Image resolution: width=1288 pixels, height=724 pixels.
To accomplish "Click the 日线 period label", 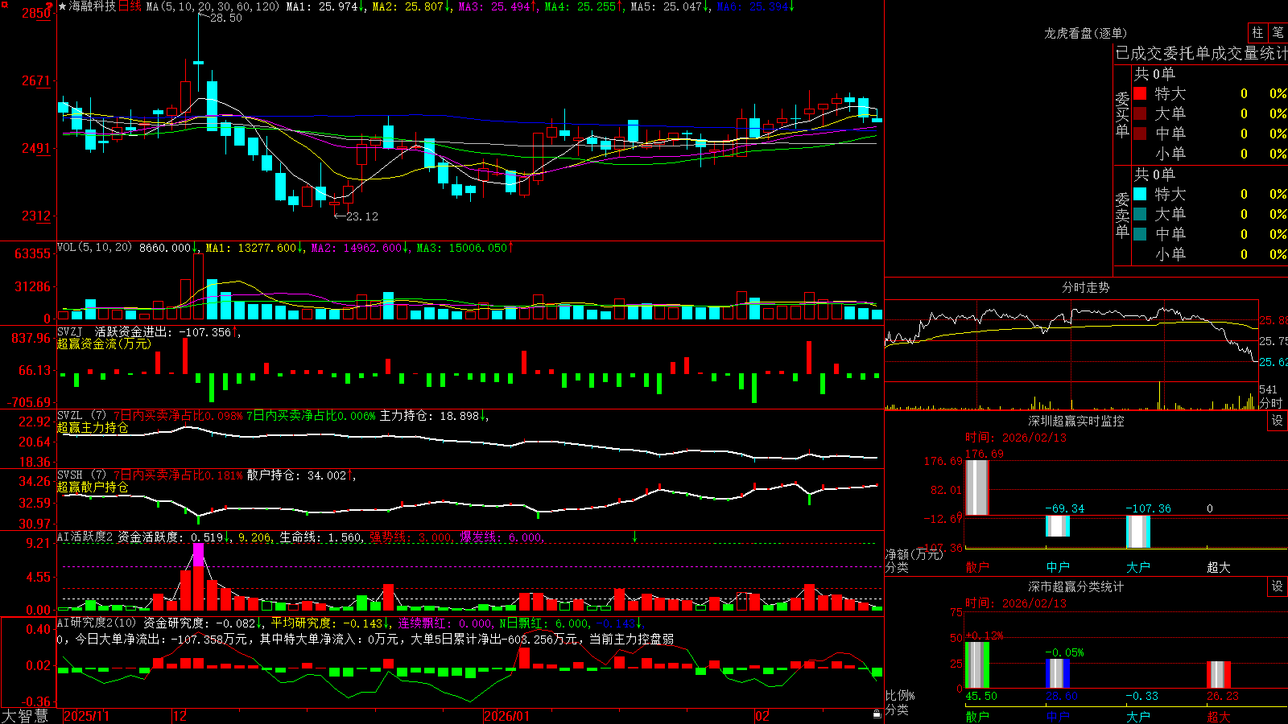I will [x=130, y=6].
